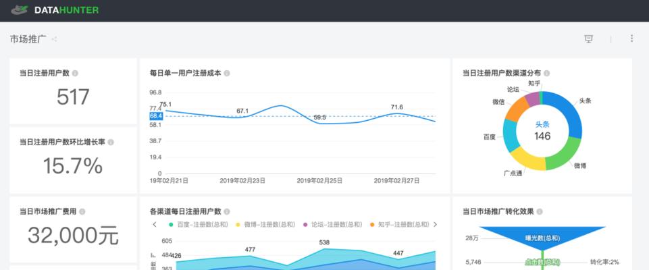Viewport: 649px width, 270px height.
Task: Click the 头条 146 donut center label
Action: tap(542, 131)
